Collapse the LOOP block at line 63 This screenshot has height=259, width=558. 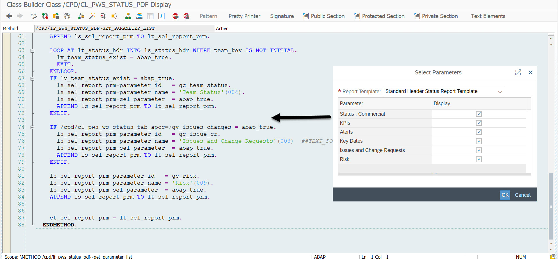click(x=33, y=51)
